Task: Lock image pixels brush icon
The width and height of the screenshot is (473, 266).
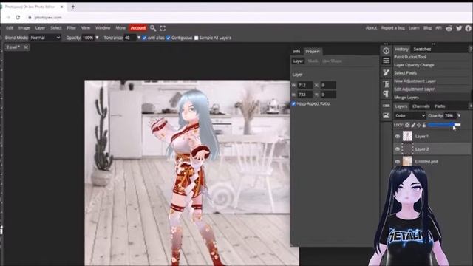Action: [413, 125]
